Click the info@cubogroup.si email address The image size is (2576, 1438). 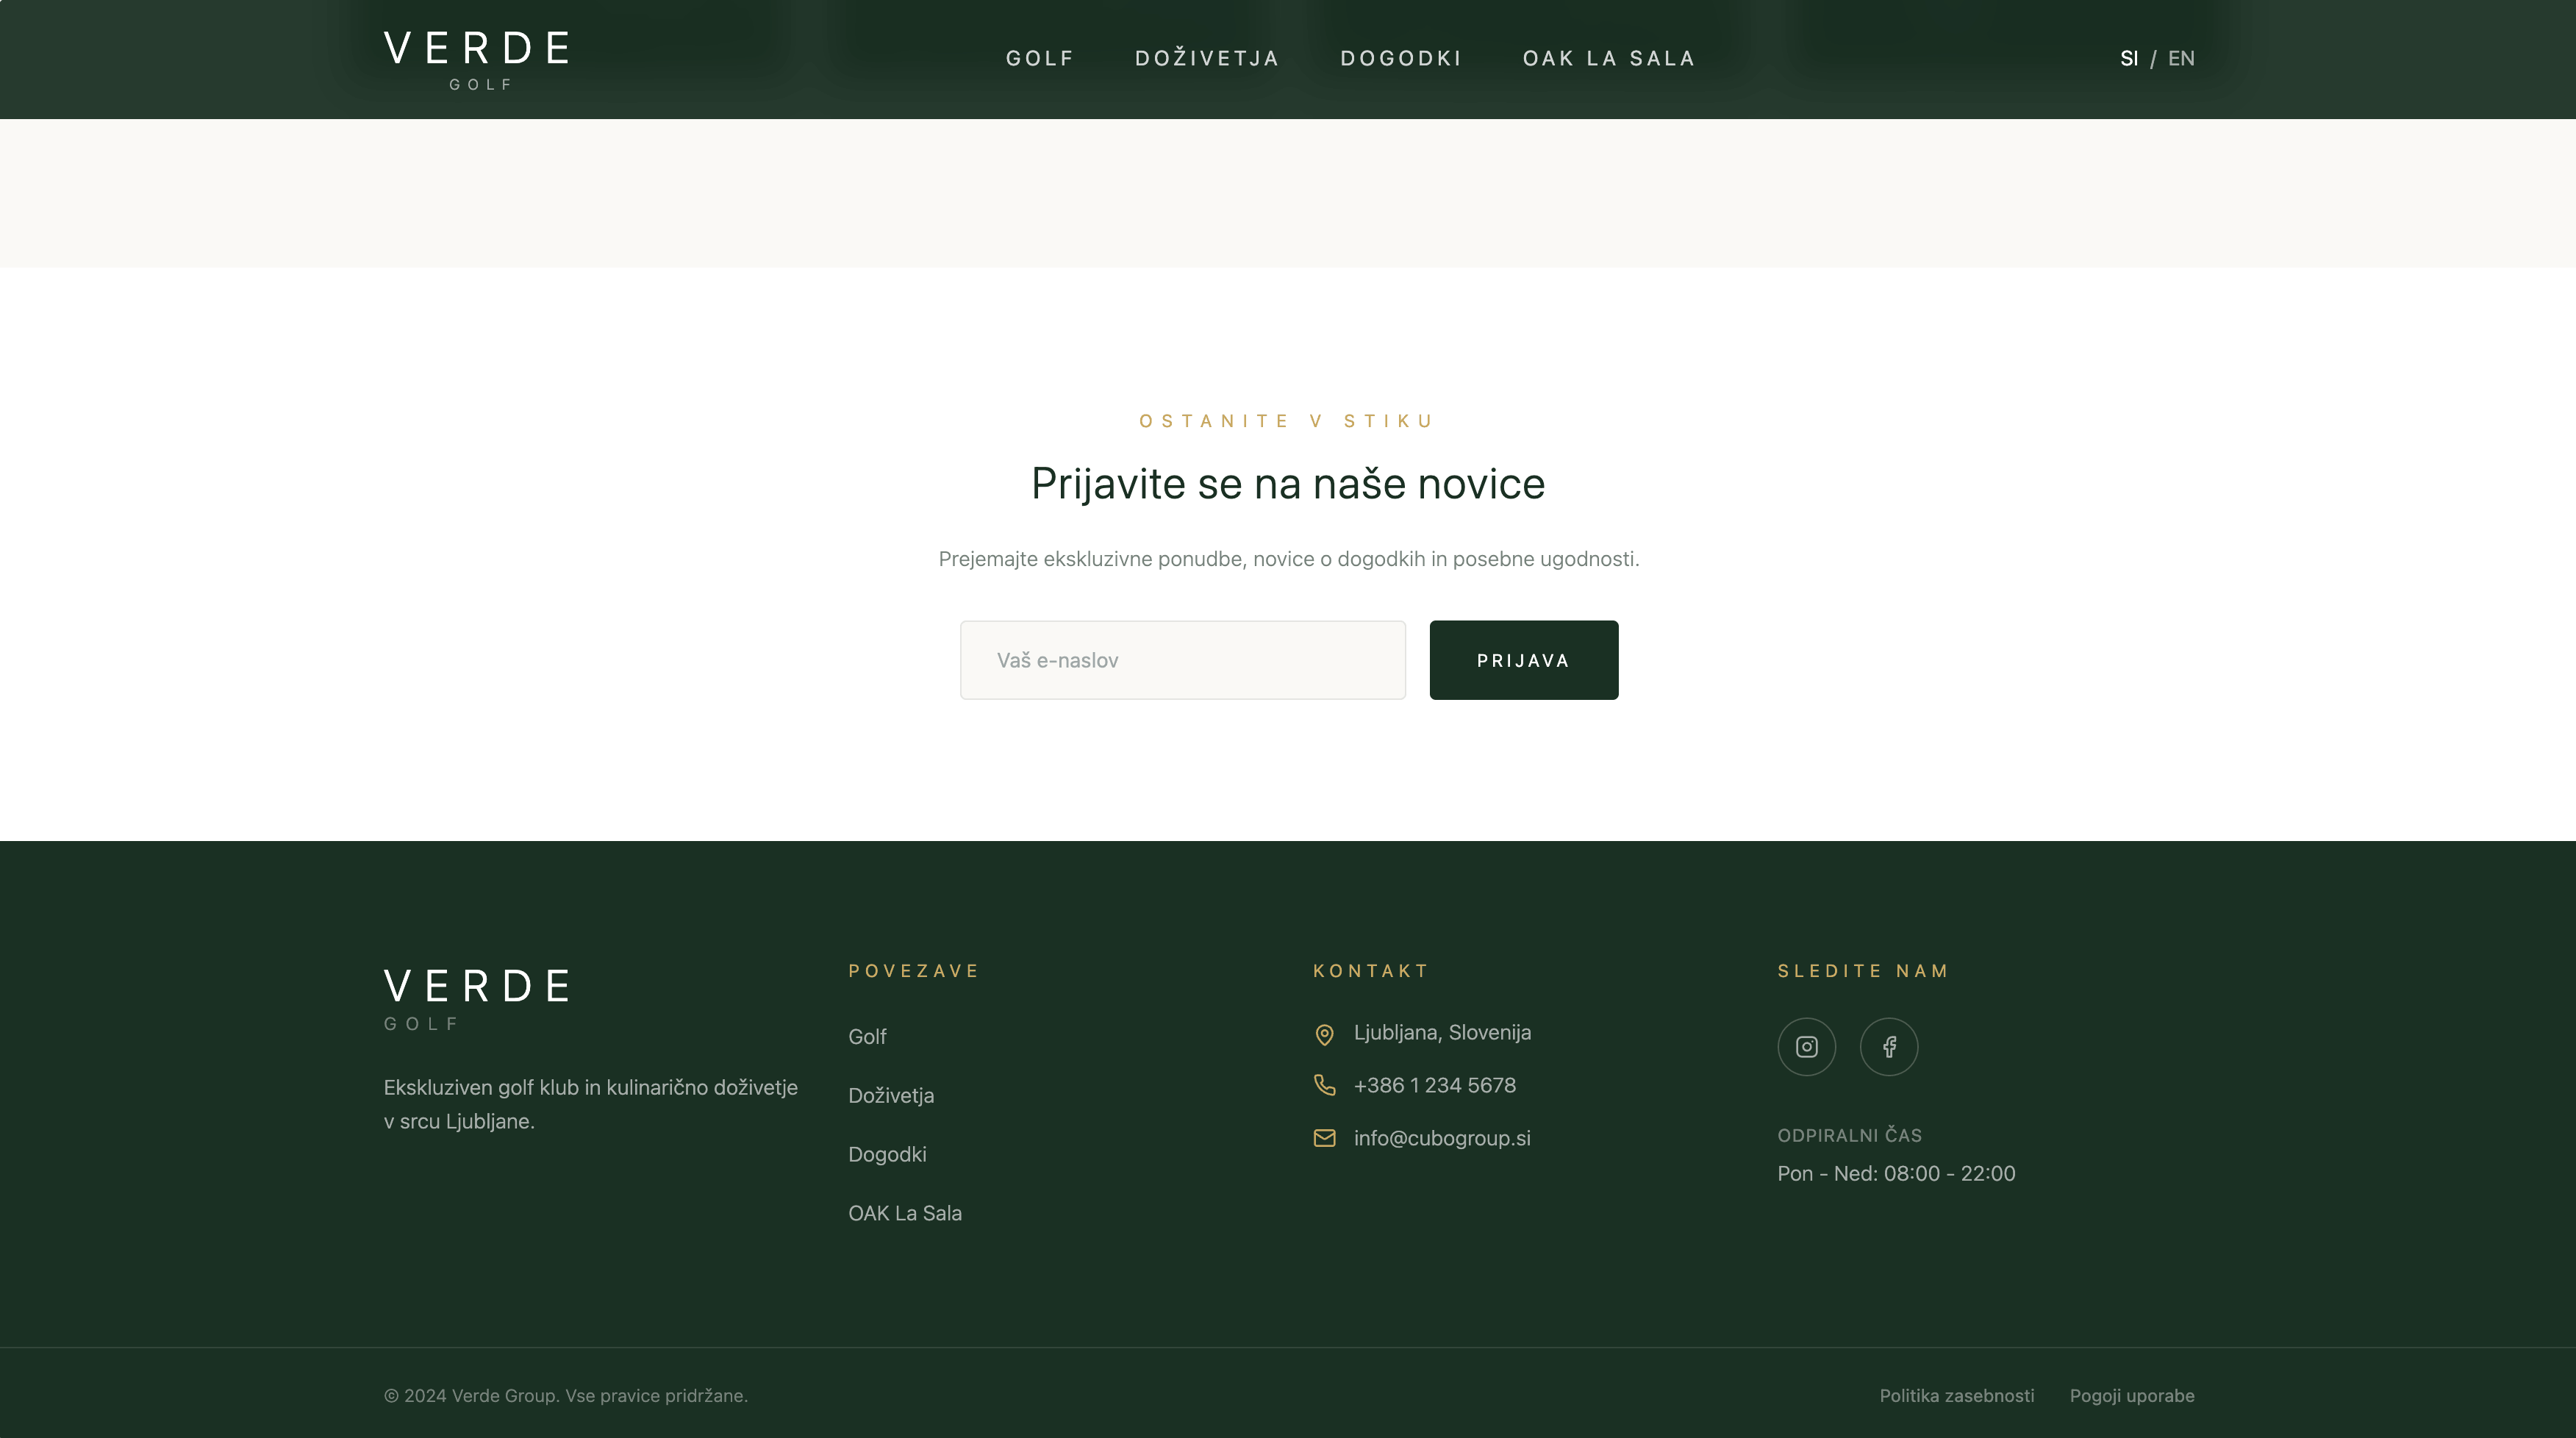tap(1442, 1138)
